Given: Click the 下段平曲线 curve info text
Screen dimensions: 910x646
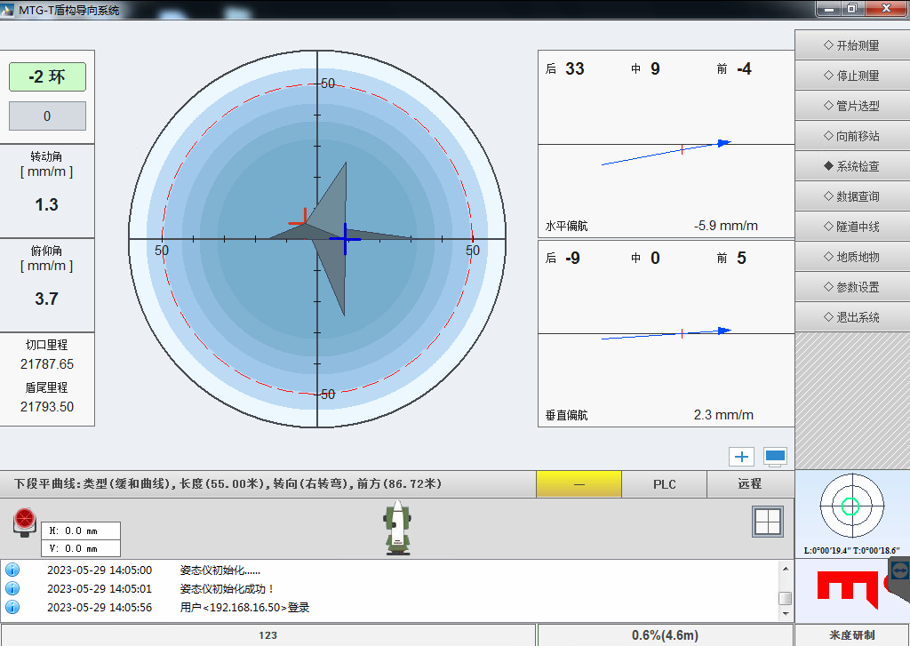Looking at the screenshot, I should point(227,484).
